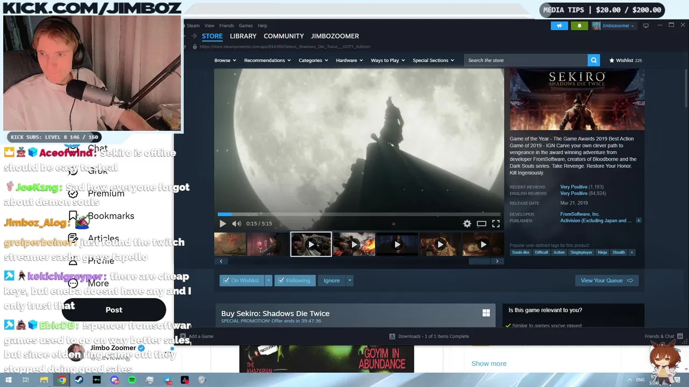
Task: Open the Help menu
Action: 262,25
